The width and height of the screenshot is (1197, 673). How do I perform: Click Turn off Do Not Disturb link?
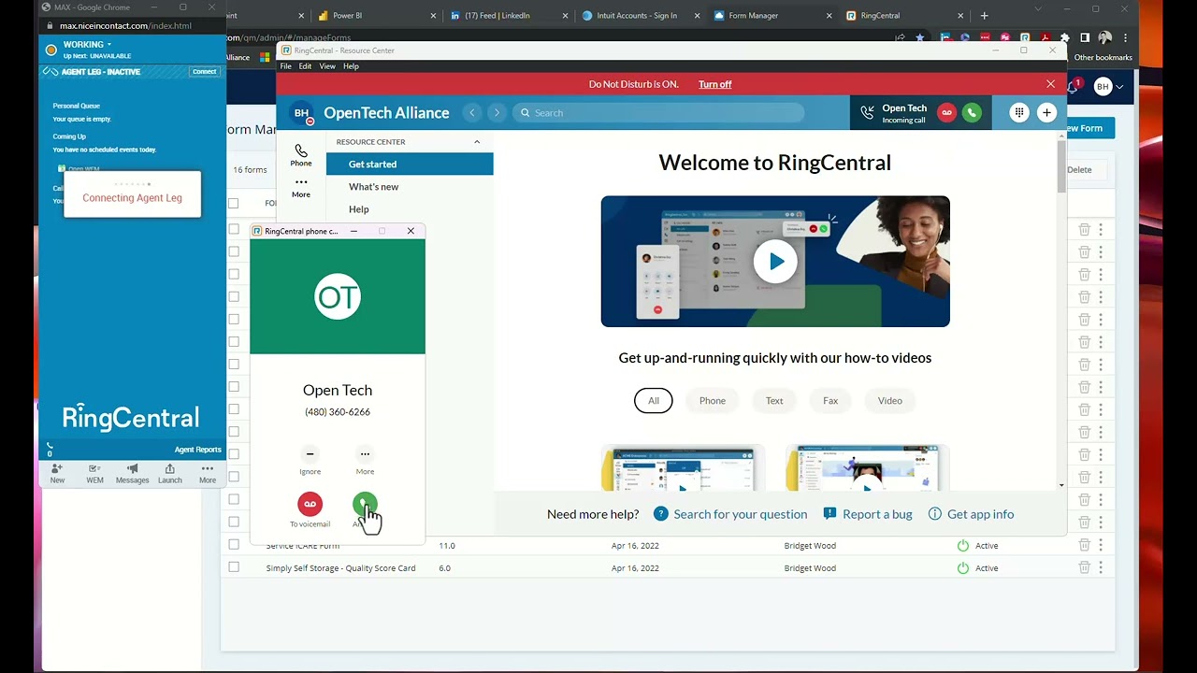714,84
